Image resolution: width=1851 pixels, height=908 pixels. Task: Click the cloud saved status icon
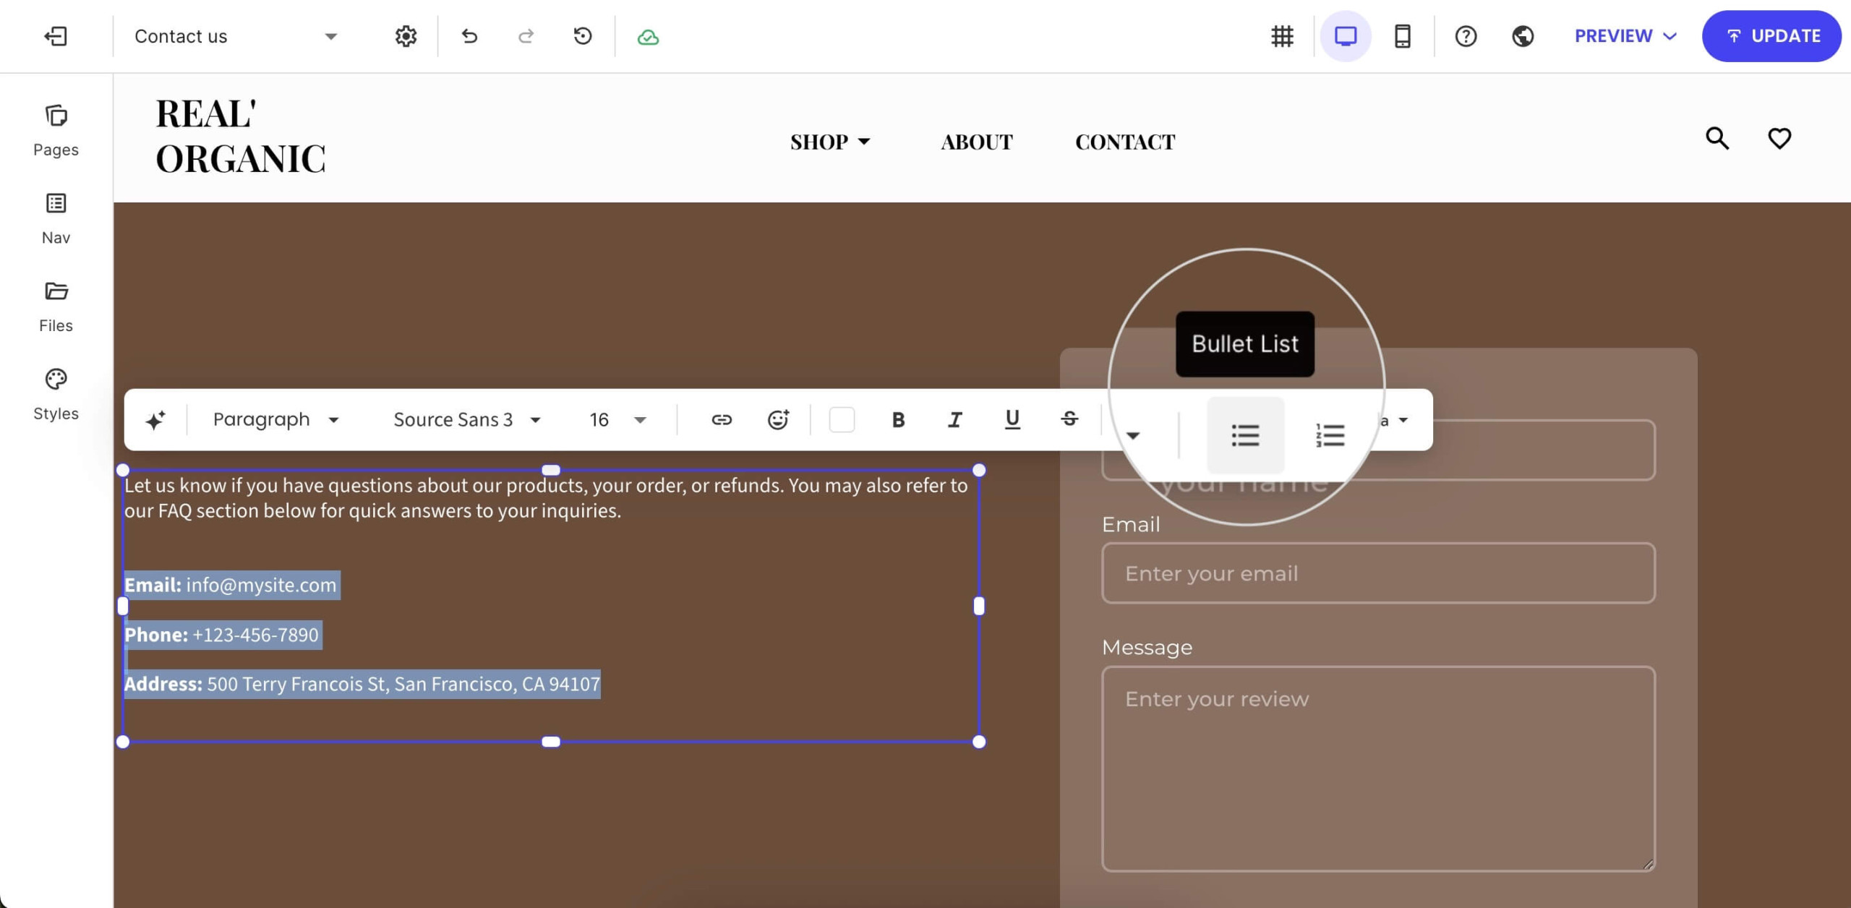[648, 37]
